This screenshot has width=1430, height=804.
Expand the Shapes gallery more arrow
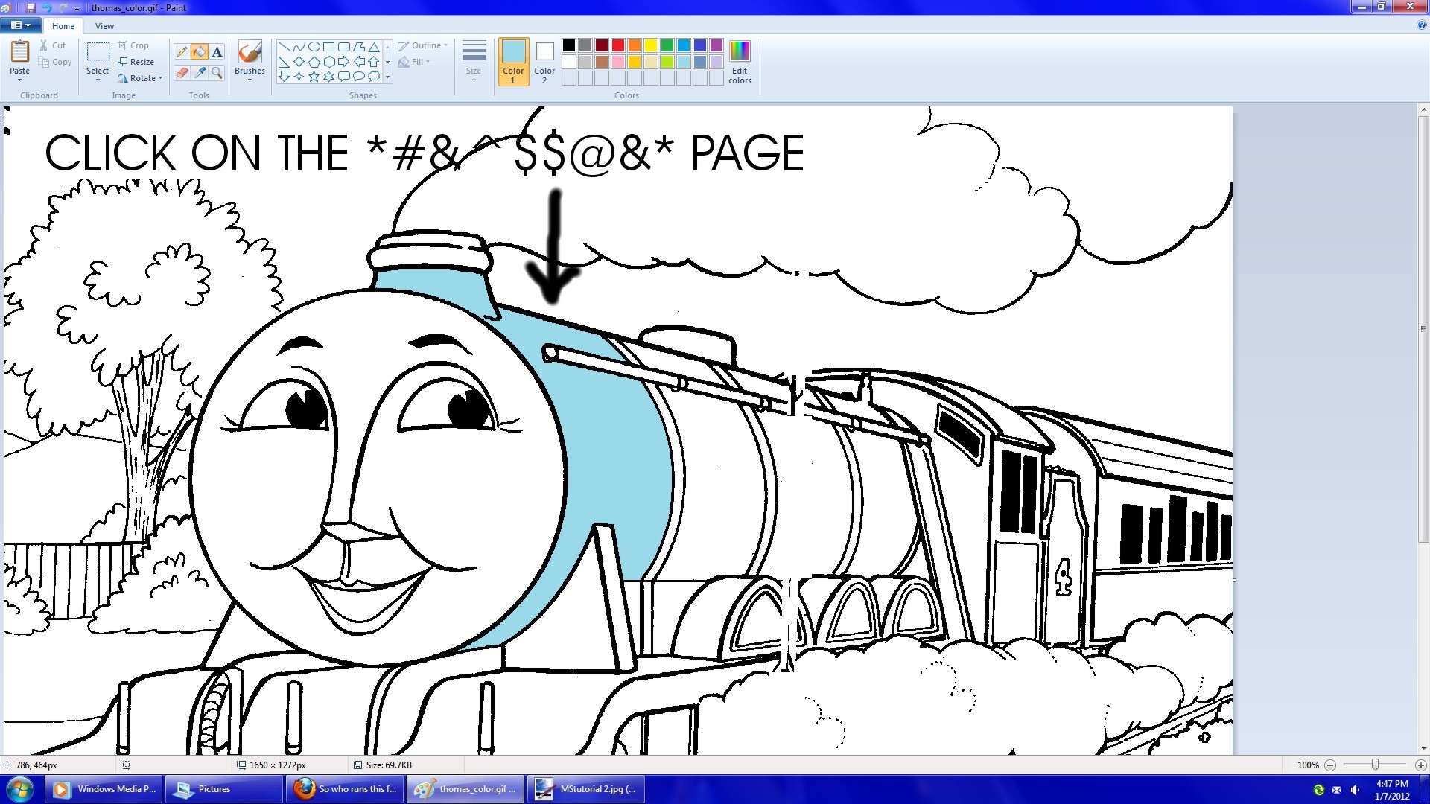(x=387, y=76)
